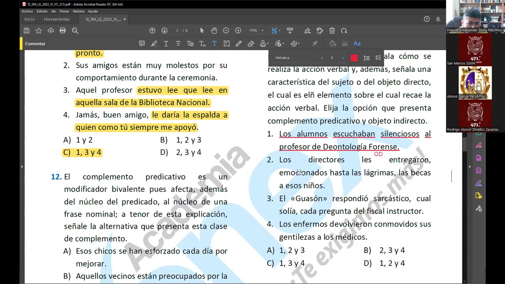Open the Ventana menu
This screenshot has width=505, height=284.
pyautogui.click(x=79, y=11)
